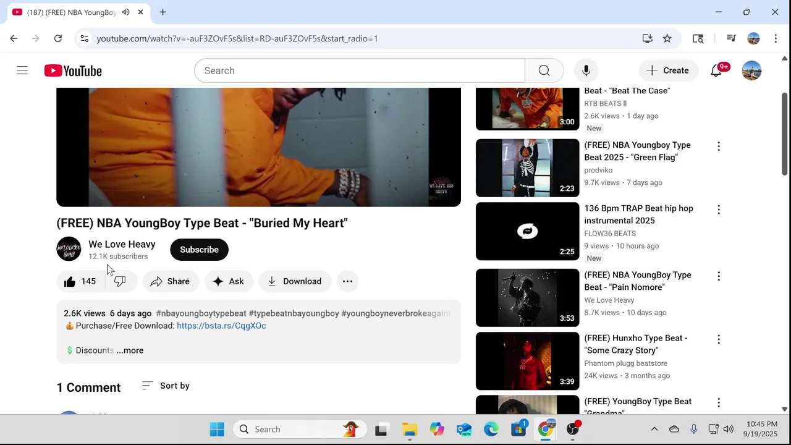Image resolution: width=791 pixels, height=445 pixels.
Task: Play the Green Flag video thumbnail
Action: point(527,167)
